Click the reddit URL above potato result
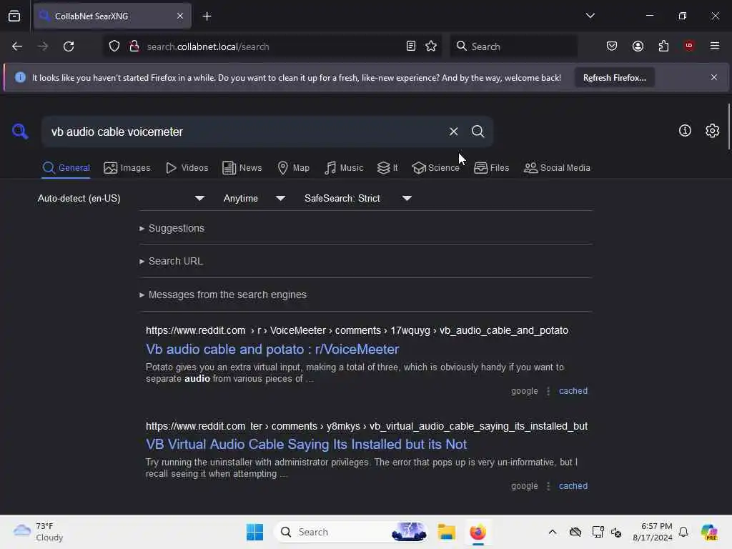This screenshot has width=732, height=549. pyautogui.click(x=357, y=330)
